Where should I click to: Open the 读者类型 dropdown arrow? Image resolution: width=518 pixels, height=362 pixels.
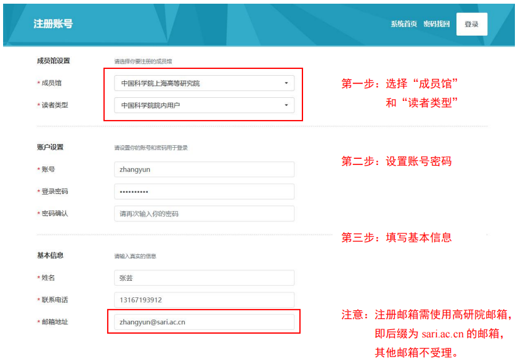286,105
